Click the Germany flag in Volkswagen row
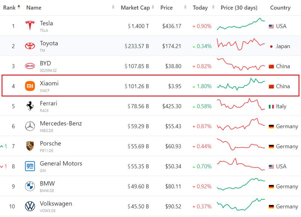The width and height of the screenshot is (301, 217). pos(271,207)
